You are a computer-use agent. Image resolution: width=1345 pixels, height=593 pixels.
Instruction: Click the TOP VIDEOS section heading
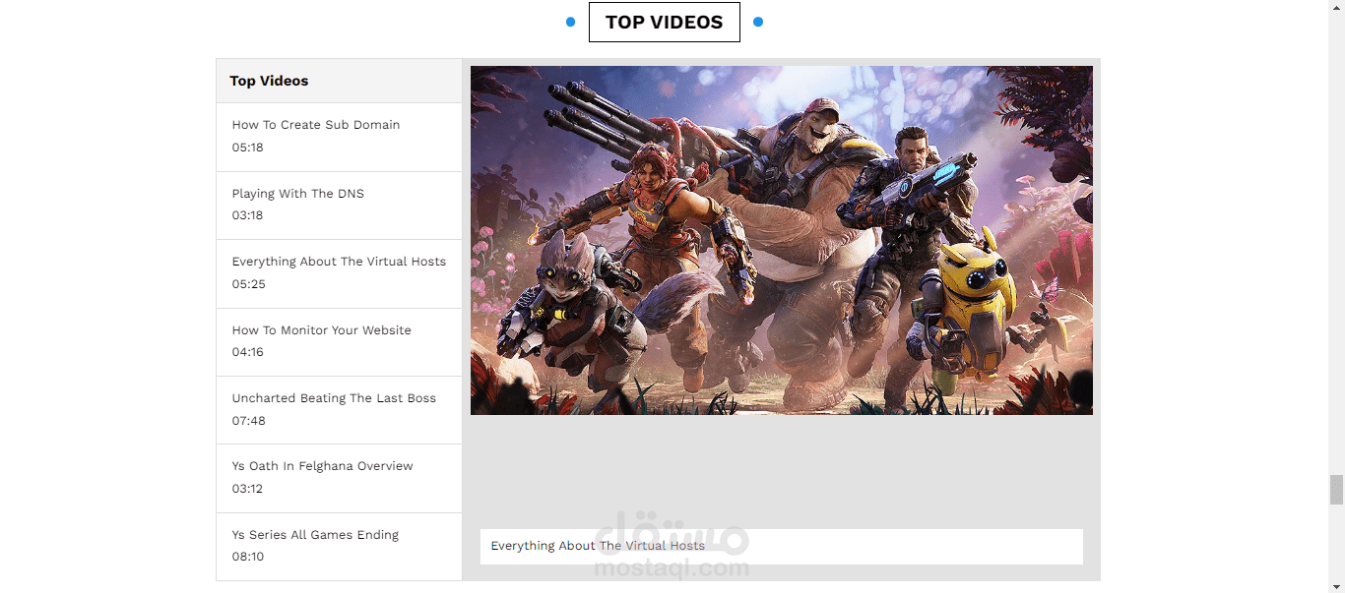665,23
